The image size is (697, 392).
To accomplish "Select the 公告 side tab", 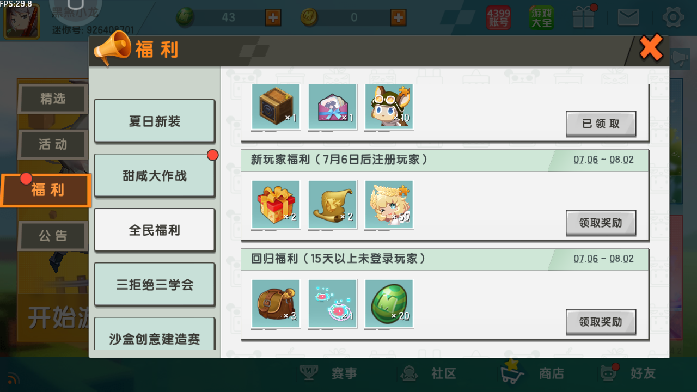I will [53, 236].
